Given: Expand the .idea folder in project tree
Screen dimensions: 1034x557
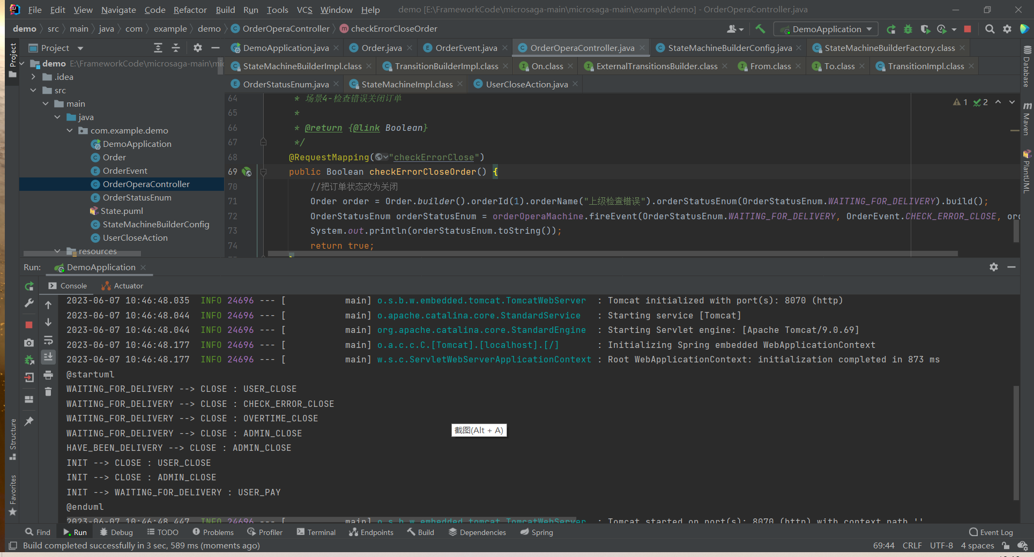Looking at the screenshot, I should click(33, 77).
